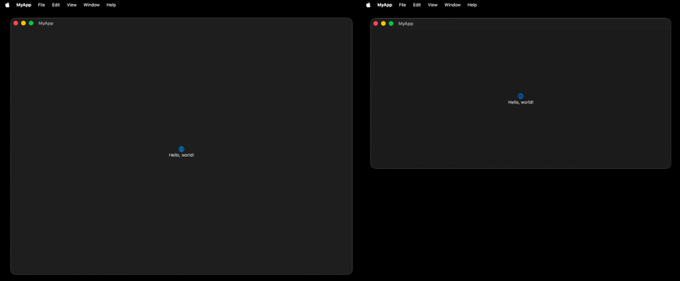
Task: Open File menu above the taller window
Action: (x=42, y=5)
